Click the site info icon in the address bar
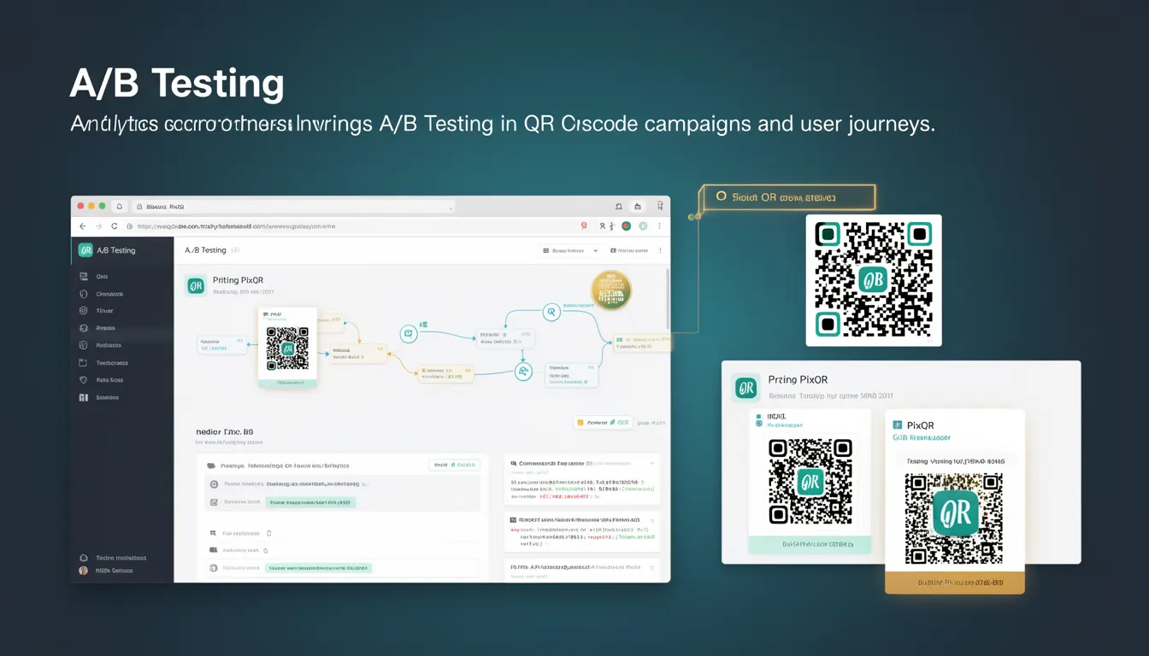The height and width of the screenshot is (656, 1149). (129, 226)
